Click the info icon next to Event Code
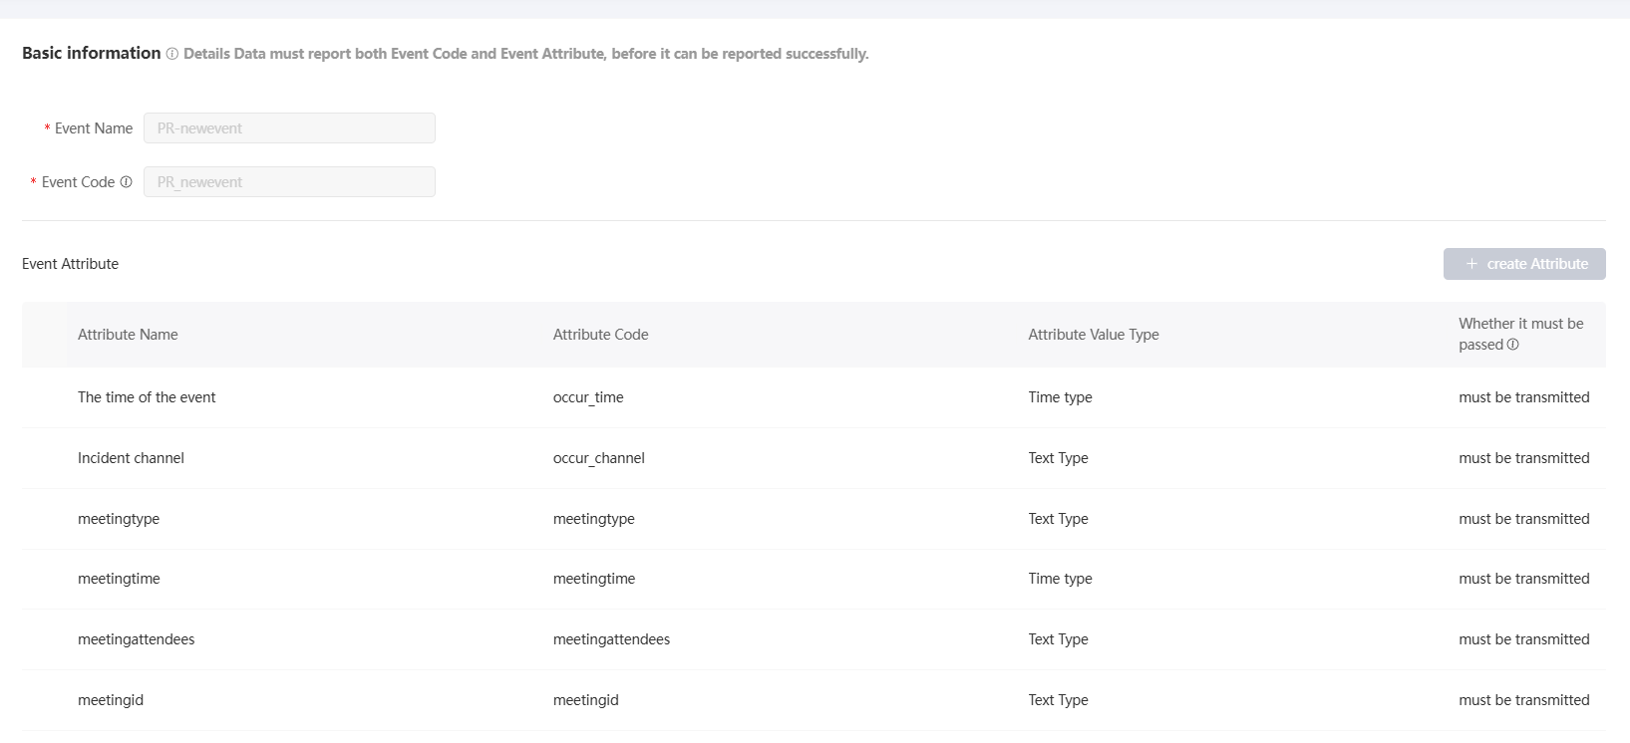The width and height of the screenshot is (1630, 743). (126, 182)
